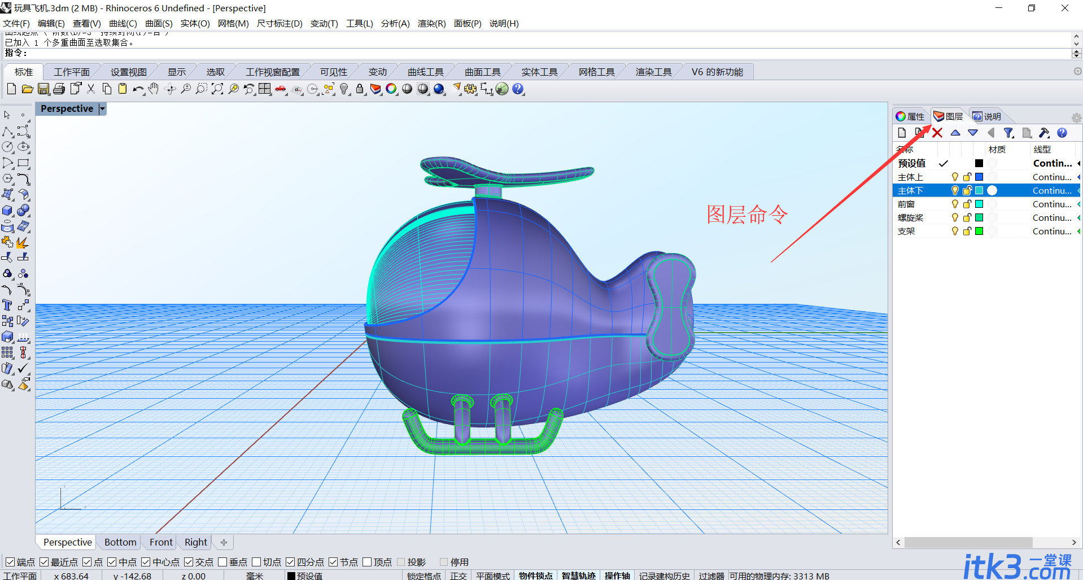Toggle the 四分点 quadrant osnap checkbox

(290, 562)
